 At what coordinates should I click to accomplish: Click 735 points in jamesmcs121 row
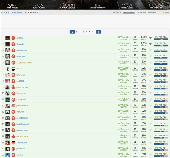[144, 106]
